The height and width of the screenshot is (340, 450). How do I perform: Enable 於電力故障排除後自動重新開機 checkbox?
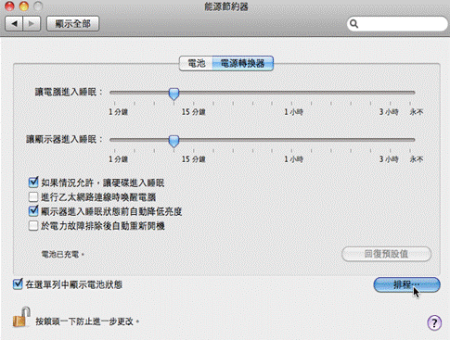coord(33,226)
